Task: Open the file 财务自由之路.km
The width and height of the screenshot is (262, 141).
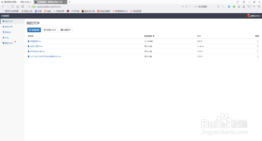Action: point(37,51)
